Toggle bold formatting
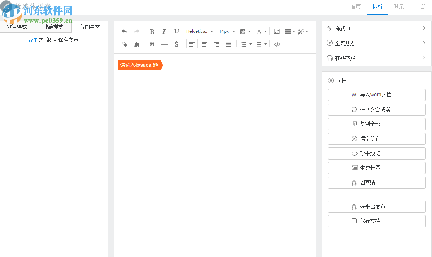The height and width of the screenshot is (257, 432). (152, 31)
